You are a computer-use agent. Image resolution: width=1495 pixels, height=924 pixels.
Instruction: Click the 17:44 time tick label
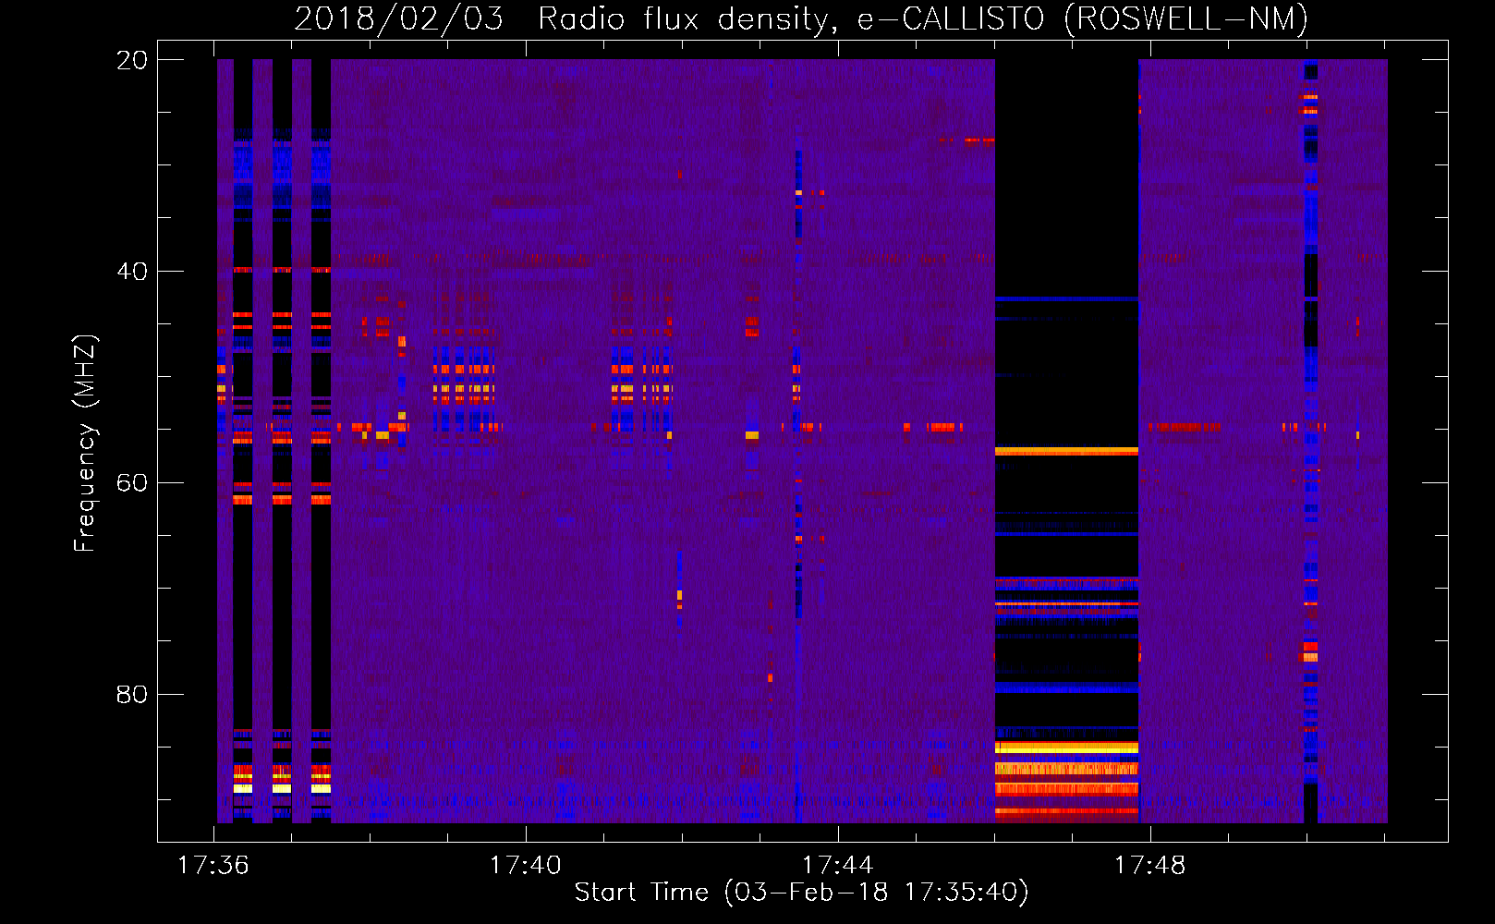838,866
